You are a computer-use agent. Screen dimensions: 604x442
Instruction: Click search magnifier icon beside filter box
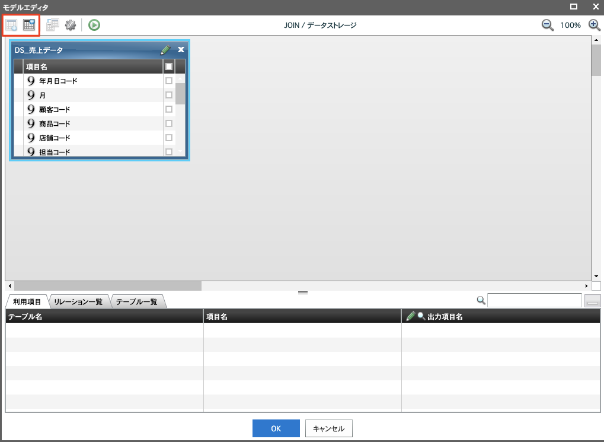481,300
